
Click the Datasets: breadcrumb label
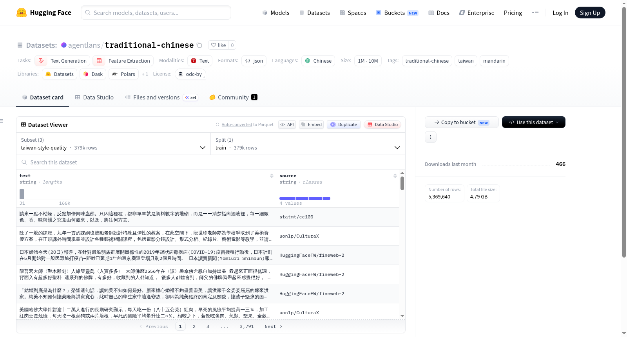42,45
